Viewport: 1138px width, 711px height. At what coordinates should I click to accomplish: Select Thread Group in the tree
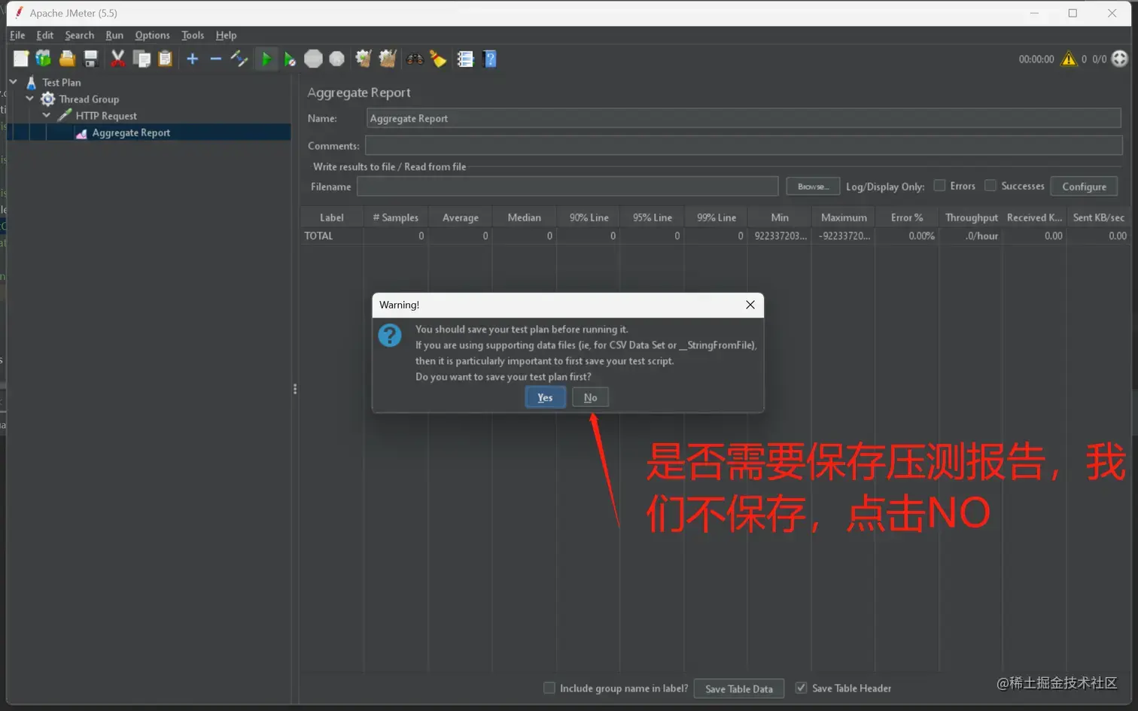pos(89,99)
